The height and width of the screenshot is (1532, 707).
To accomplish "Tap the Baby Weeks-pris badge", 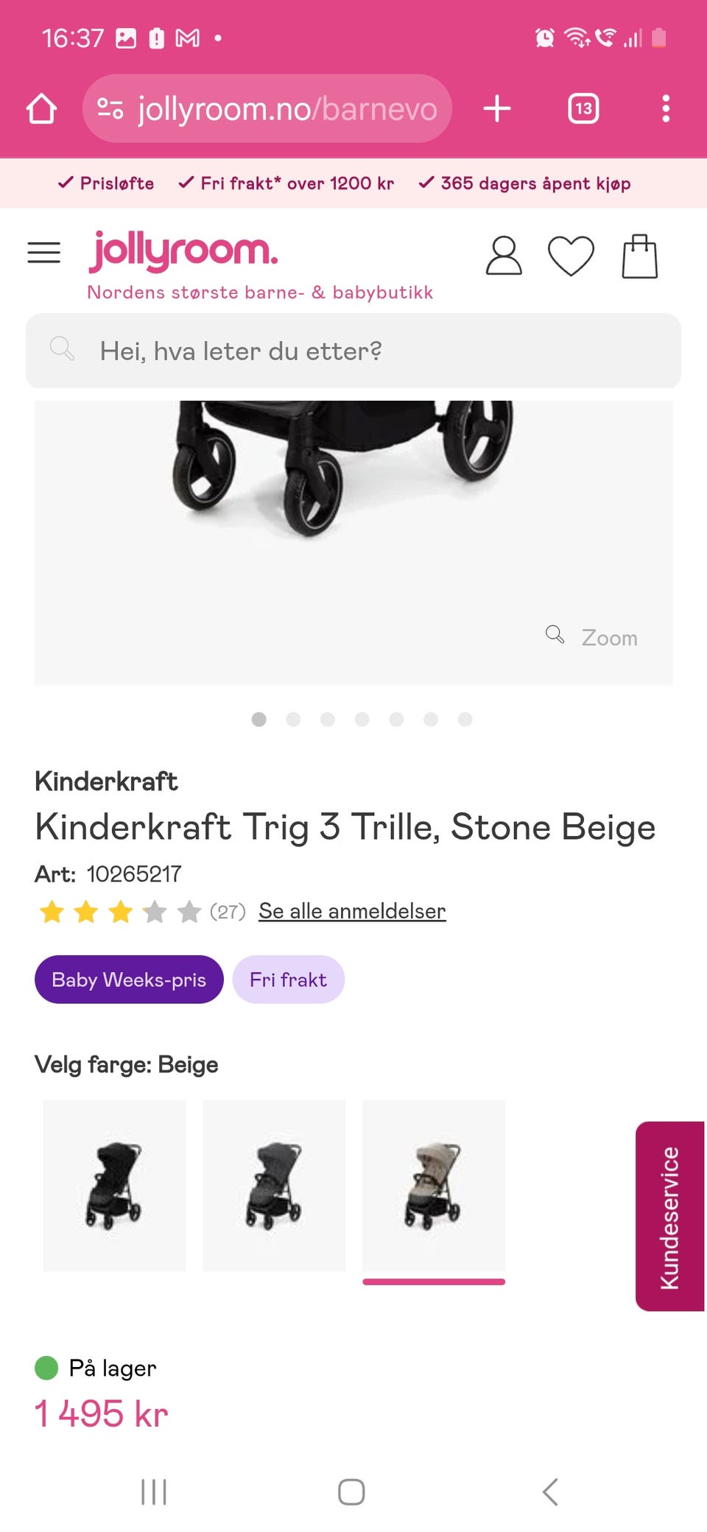I will click(x=129, y=980).
